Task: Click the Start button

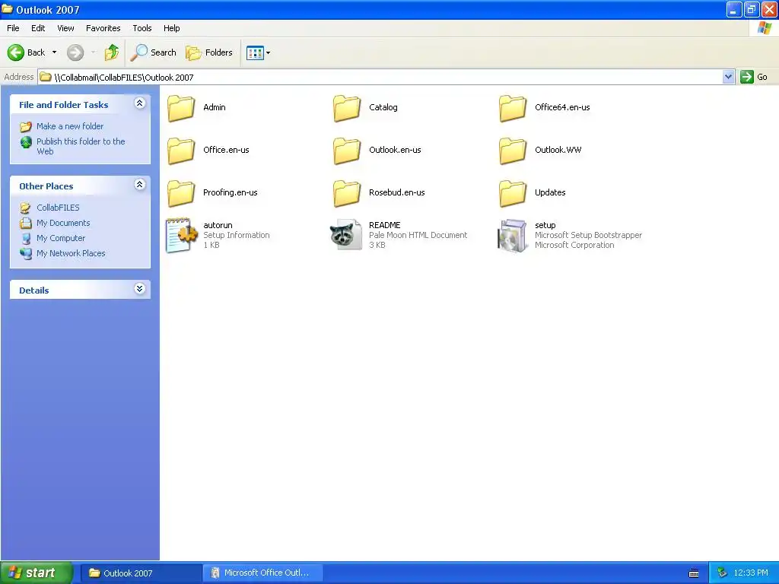Action: (x=37, y=573)
